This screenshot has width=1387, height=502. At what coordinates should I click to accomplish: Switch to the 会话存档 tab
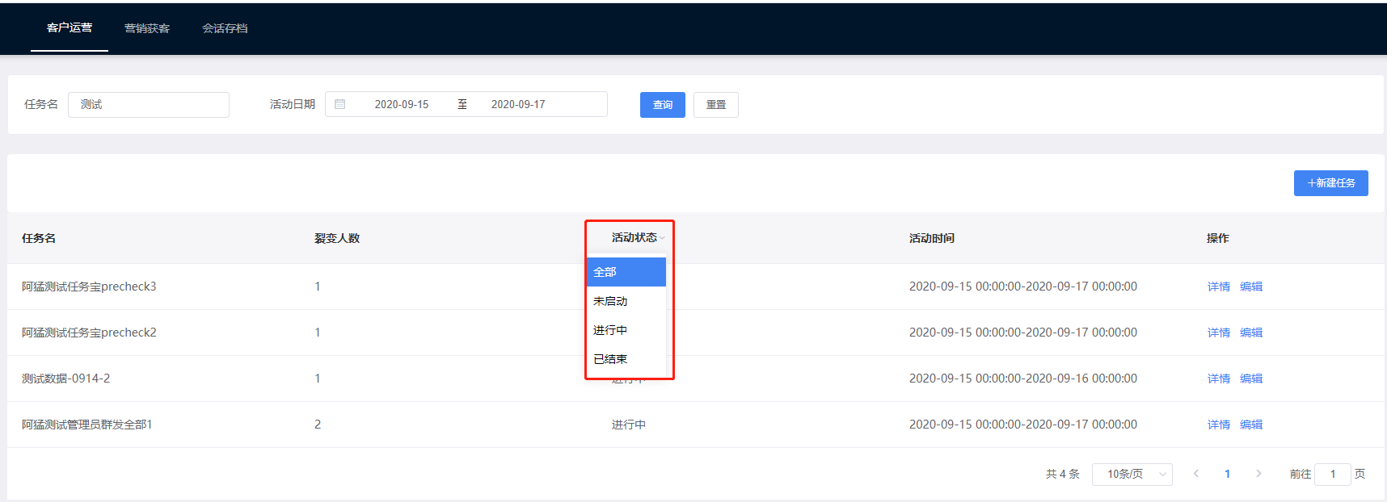(225, 28)
